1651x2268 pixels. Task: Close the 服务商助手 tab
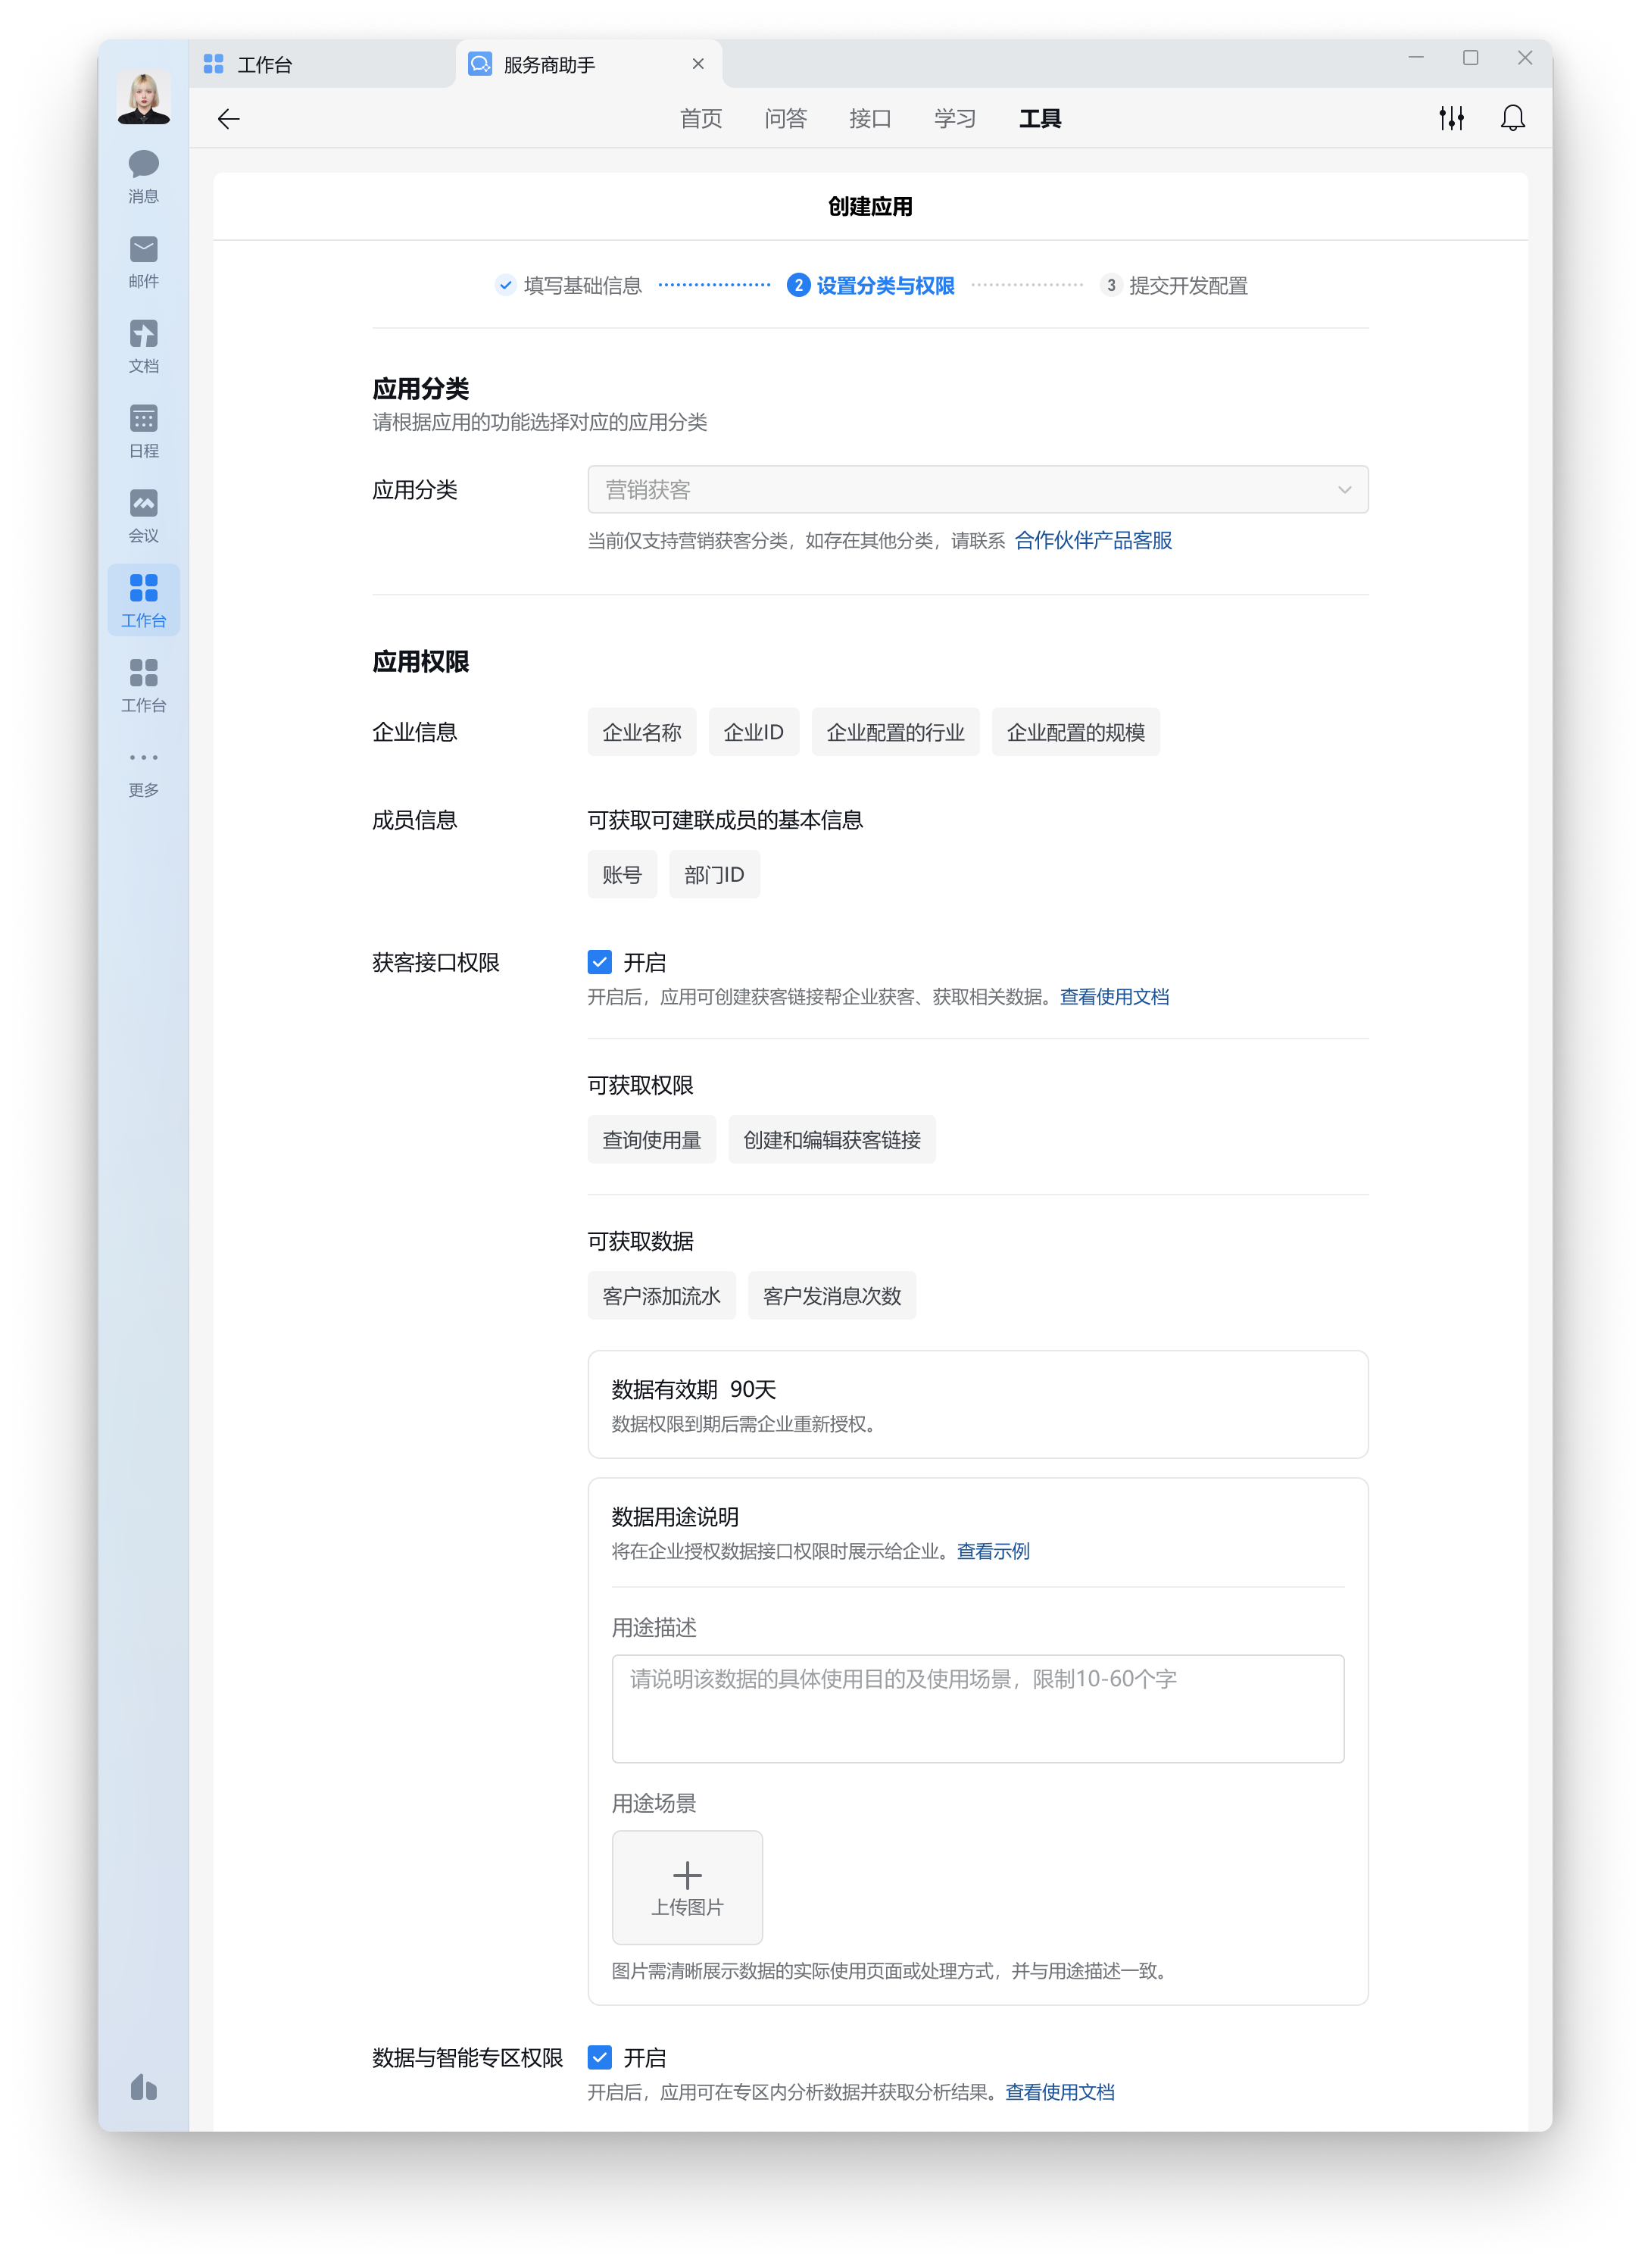(x=698, y=64)
